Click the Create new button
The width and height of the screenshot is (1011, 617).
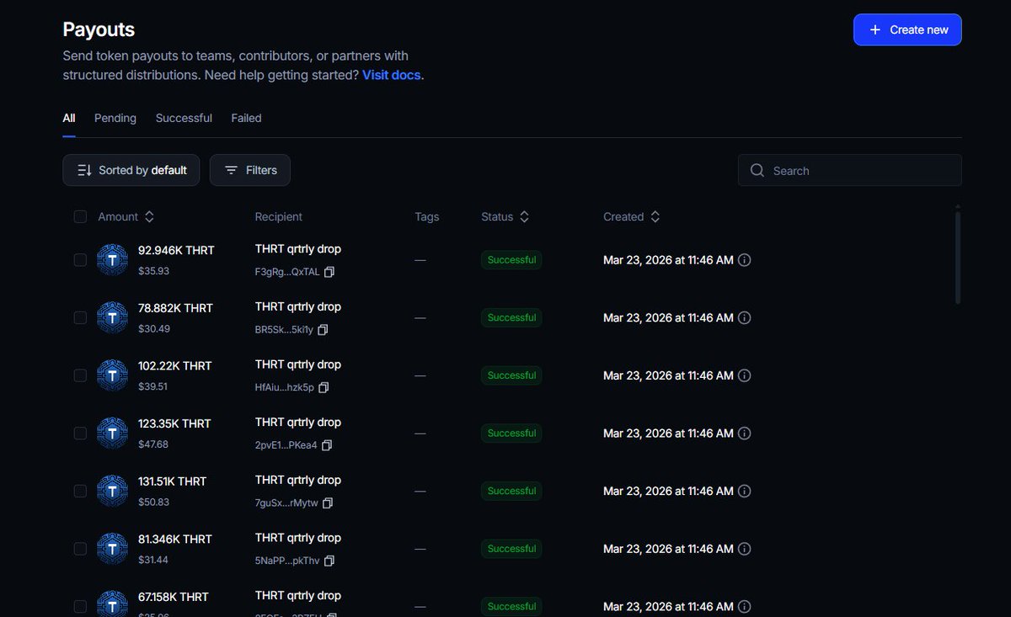[x=907, y=29]
